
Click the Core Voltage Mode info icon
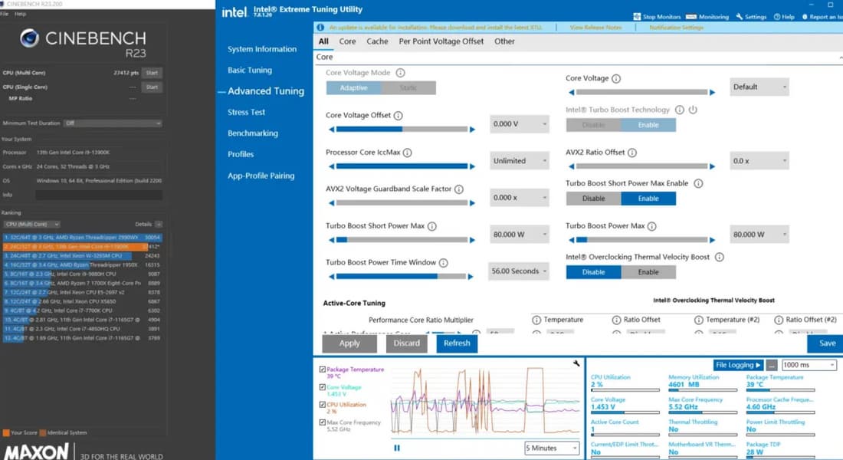pyautogui.click(x=401, y=73)
